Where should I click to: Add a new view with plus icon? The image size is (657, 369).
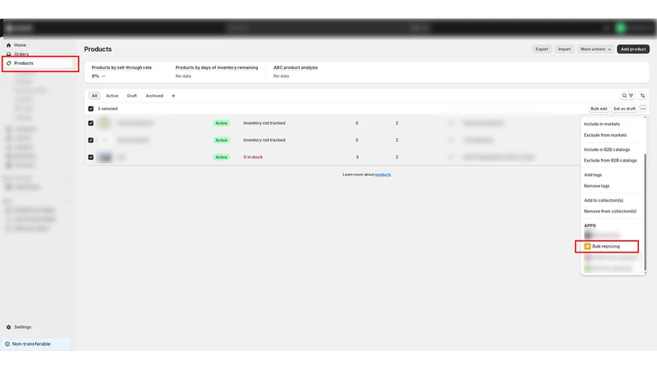pyautogui.click(x=173, y=96)
